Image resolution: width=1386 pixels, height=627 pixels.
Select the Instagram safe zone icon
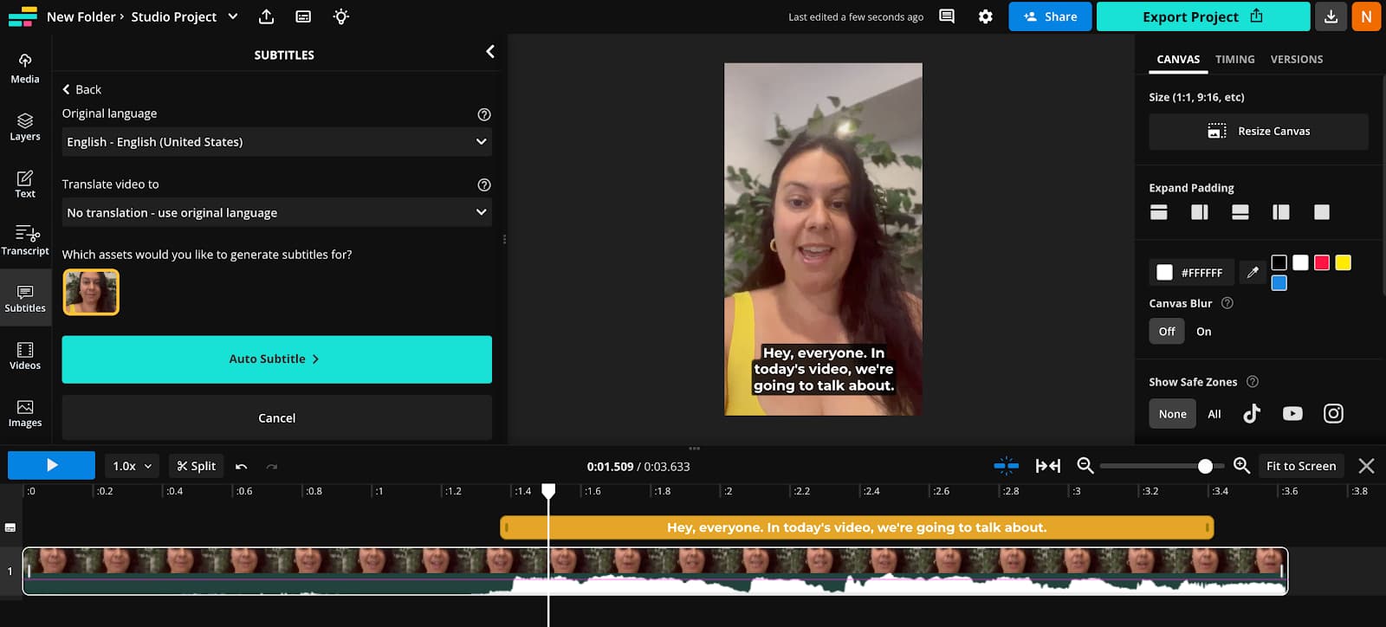[x=1333, y=414]
